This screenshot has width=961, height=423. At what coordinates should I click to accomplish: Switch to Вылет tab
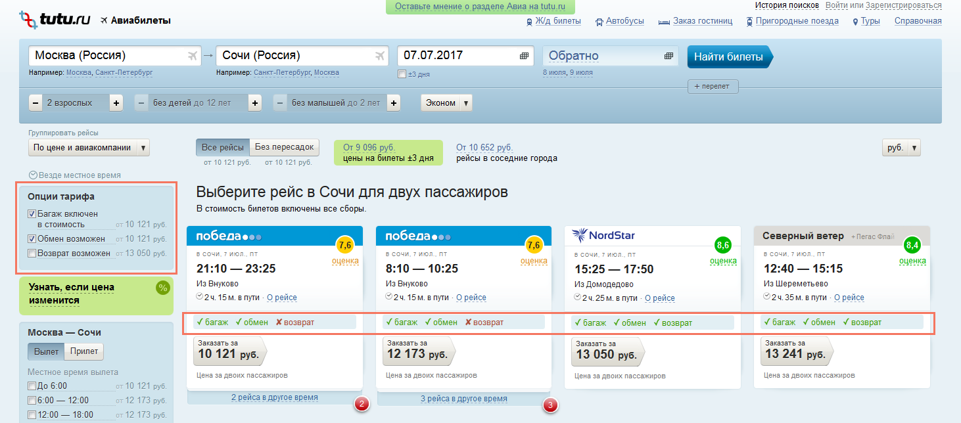46,351
